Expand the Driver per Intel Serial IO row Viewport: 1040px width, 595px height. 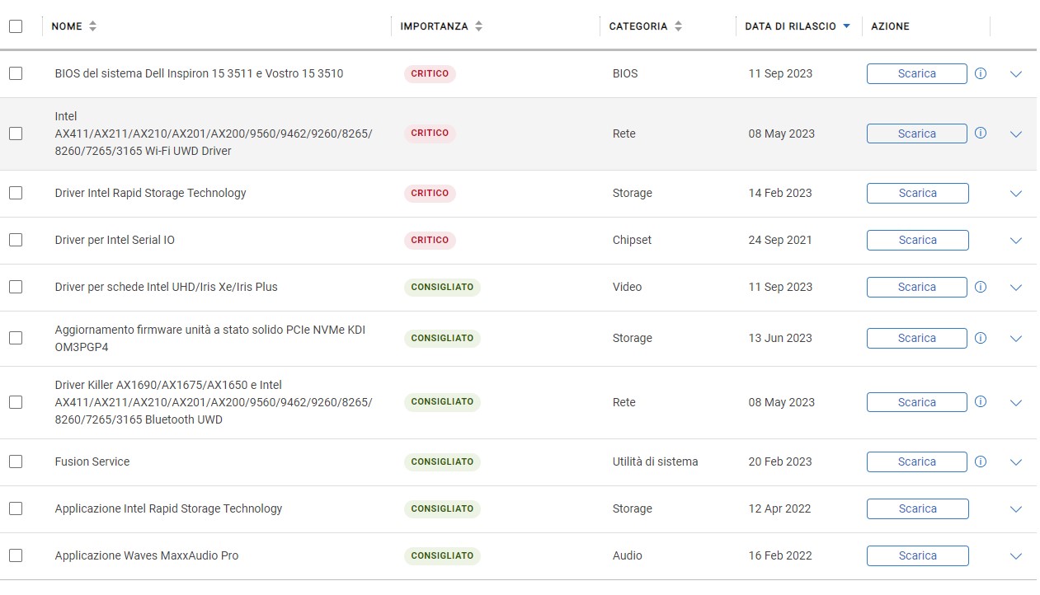click(1016, 241)
